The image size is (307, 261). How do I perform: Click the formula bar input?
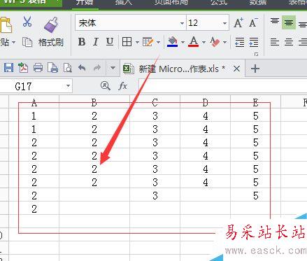point(222,86)
